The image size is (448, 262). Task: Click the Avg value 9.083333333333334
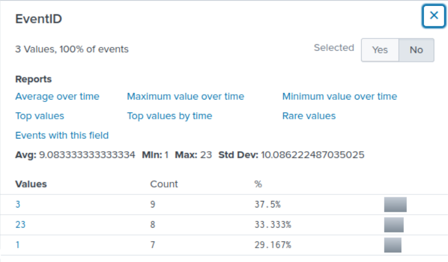pyautogui.click(x=87, y=155)
